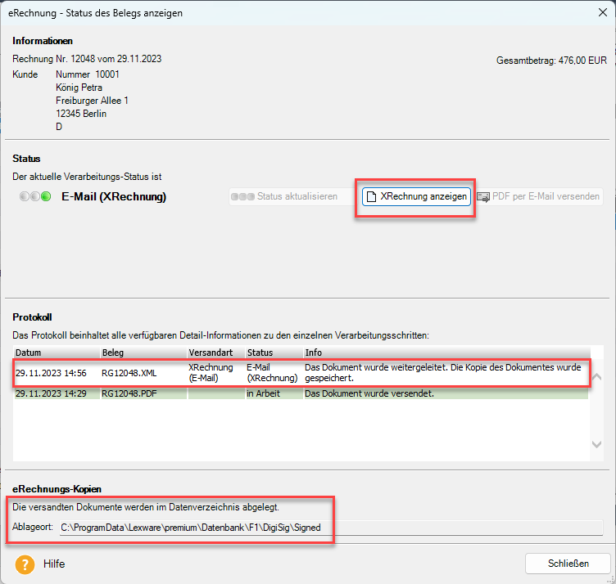Image resolution: width=616 pixels, height=584 pixels.
Task: Click 'Rechnung Nr. 12048 vom 29.11.2023' text
Action: [x=87, y=59]
